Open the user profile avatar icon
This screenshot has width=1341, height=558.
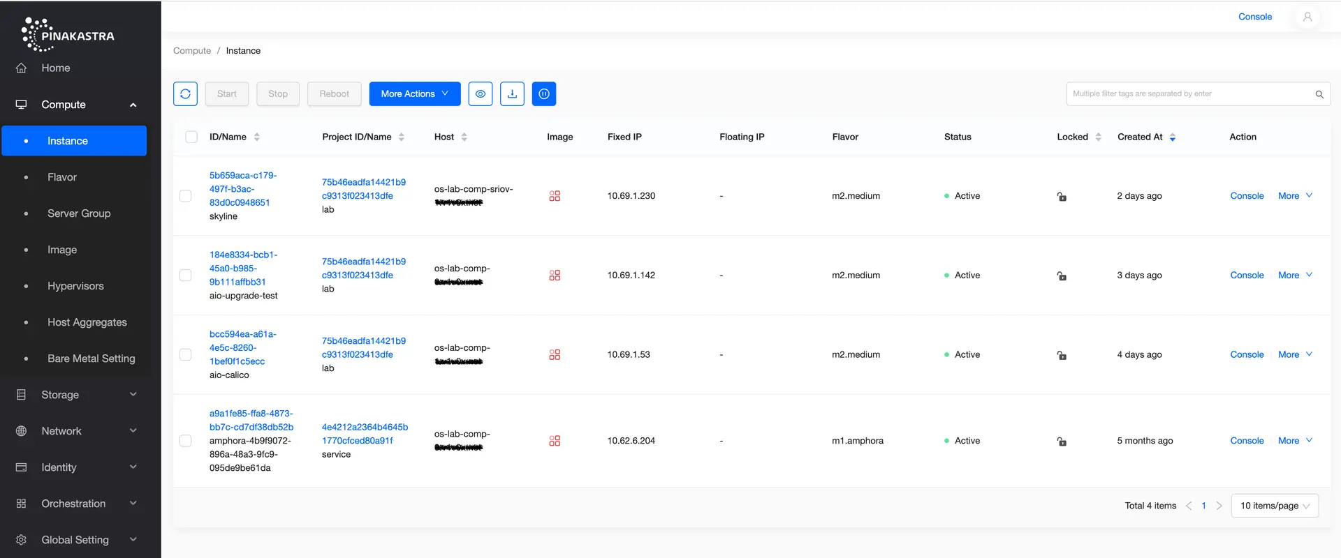click(x=1307, y=17)
